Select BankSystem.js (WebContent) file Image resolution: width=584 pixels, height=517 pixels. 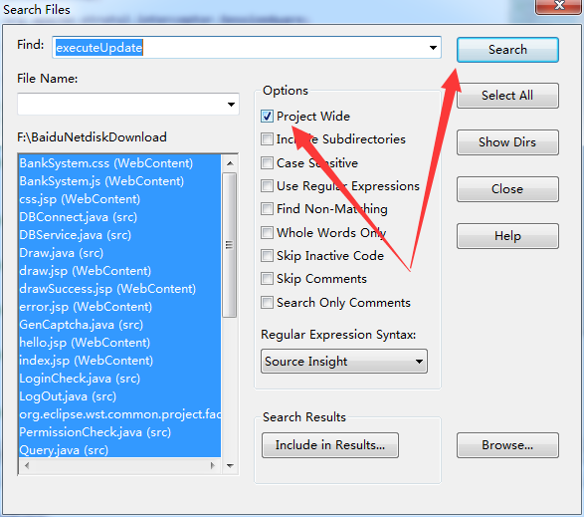(x=119, y=181)
